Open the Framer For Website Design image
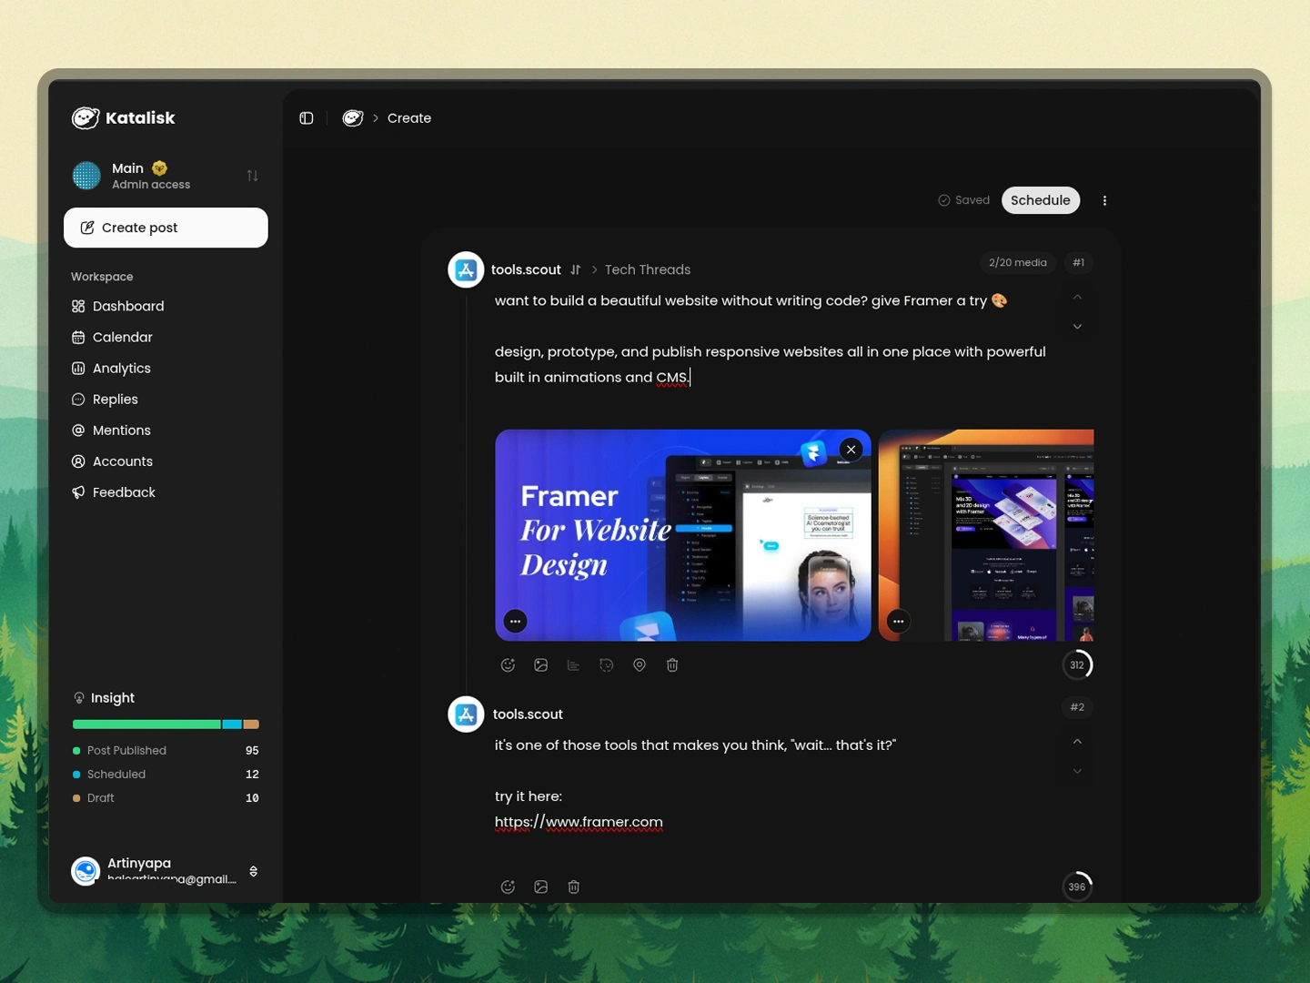1310x983 pixels. 683,535
